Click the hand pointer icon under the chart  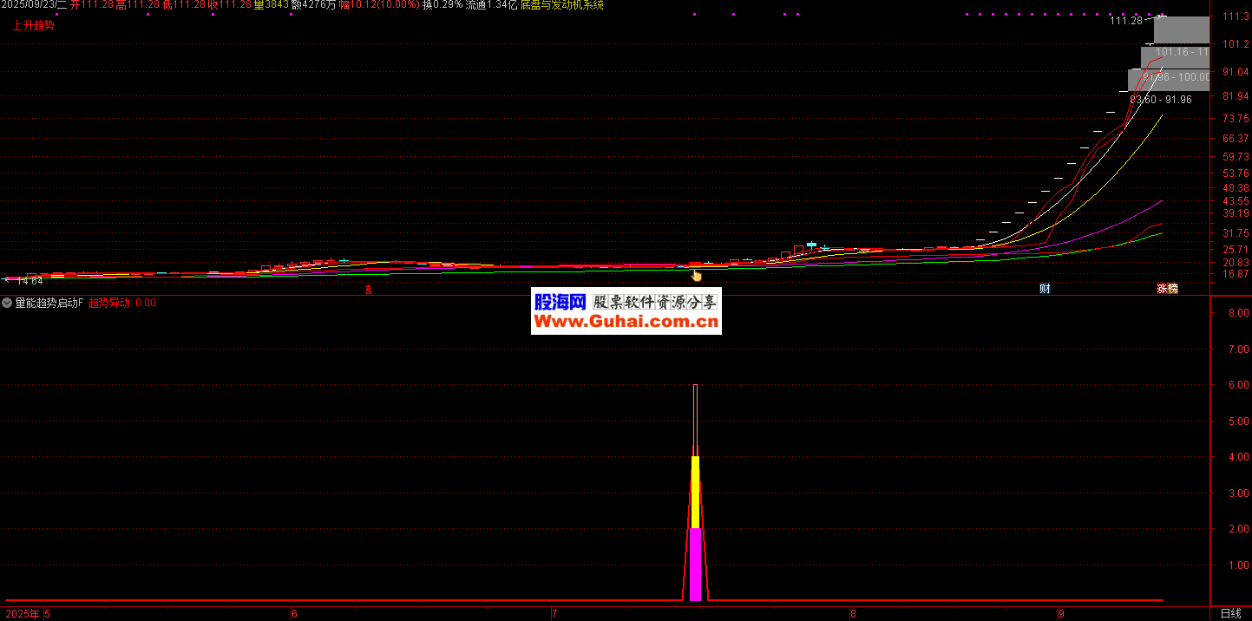pyautogui.click(x=696, y=276)
